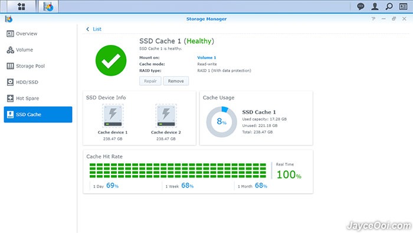
Task: Click the Remove button
Action: coord(176,81)
